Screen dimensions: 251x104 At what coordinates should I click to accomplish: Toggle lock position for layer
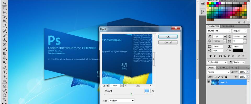point(222,77)
